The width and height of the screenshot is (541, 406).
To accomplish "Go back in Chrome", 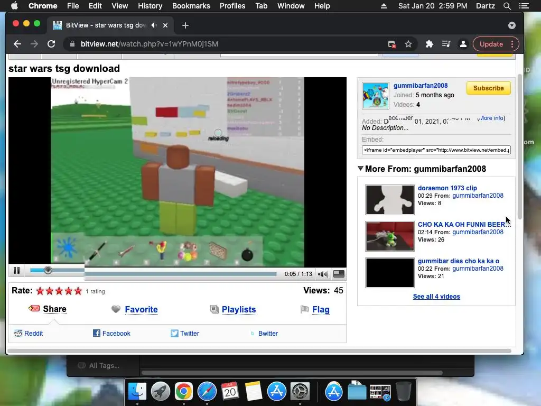I will click(17, 44).
